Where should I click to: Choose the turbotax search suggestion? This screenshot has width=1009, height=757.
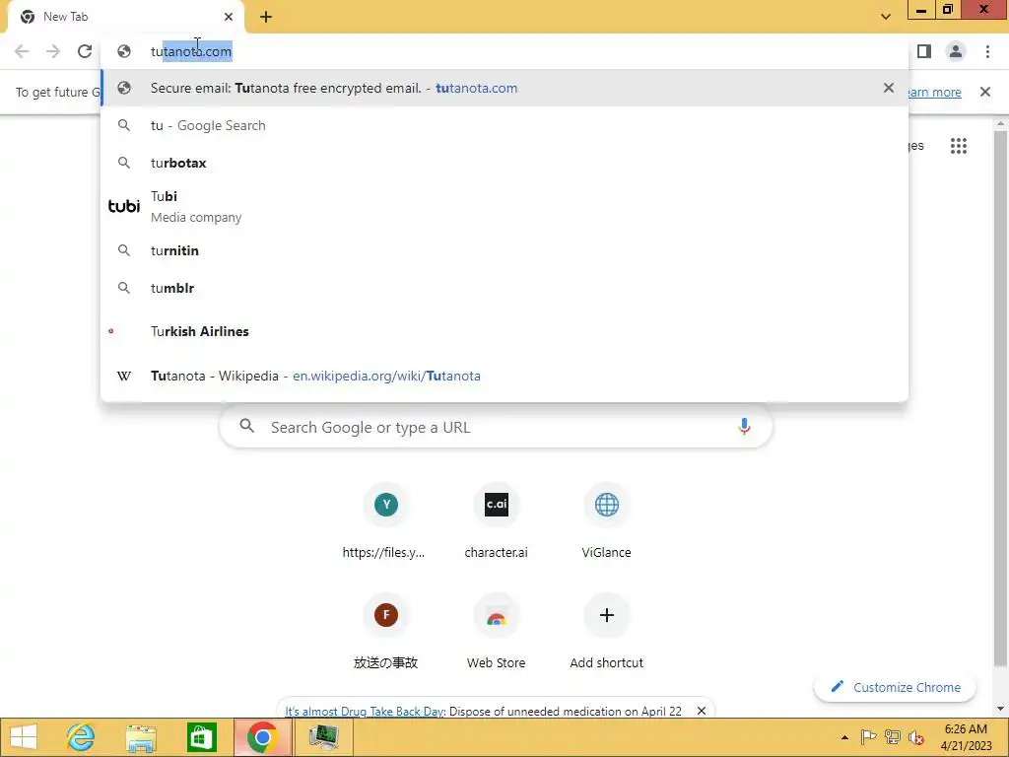pos(504,163)
